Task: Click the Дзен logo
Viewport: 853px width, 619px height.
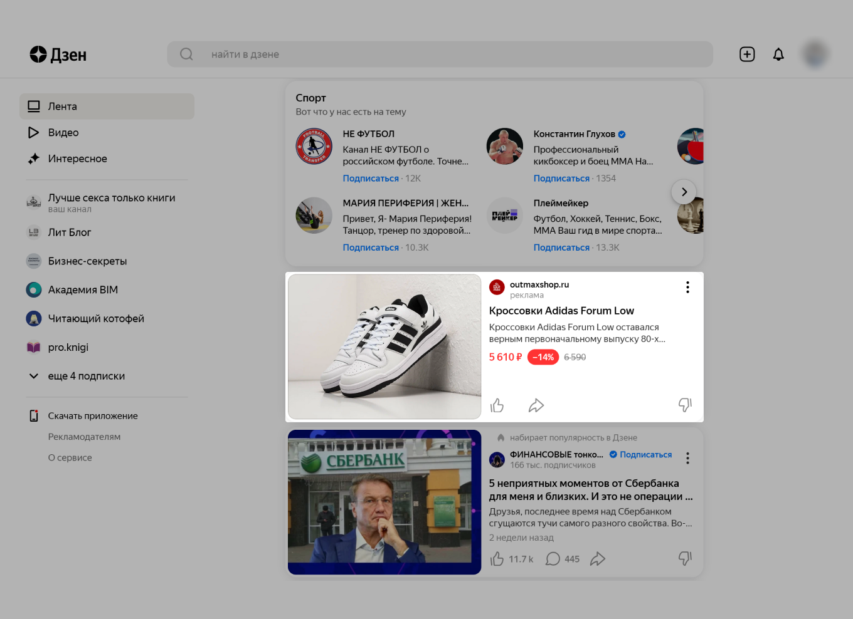Action: (58, 55)
